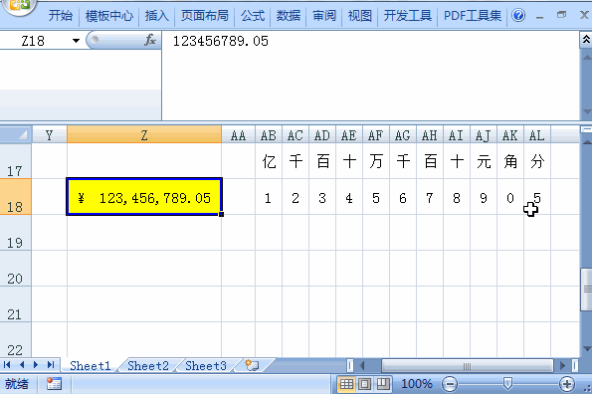Image resolution: width=592 pixels, height=394 pixels.
Task: Click the vertical scrollbar down arrow of sheet
Action: click(586, 348)
